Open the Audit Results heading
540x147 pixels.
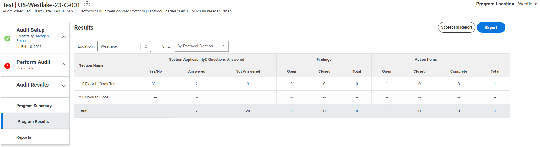[32, 85]
